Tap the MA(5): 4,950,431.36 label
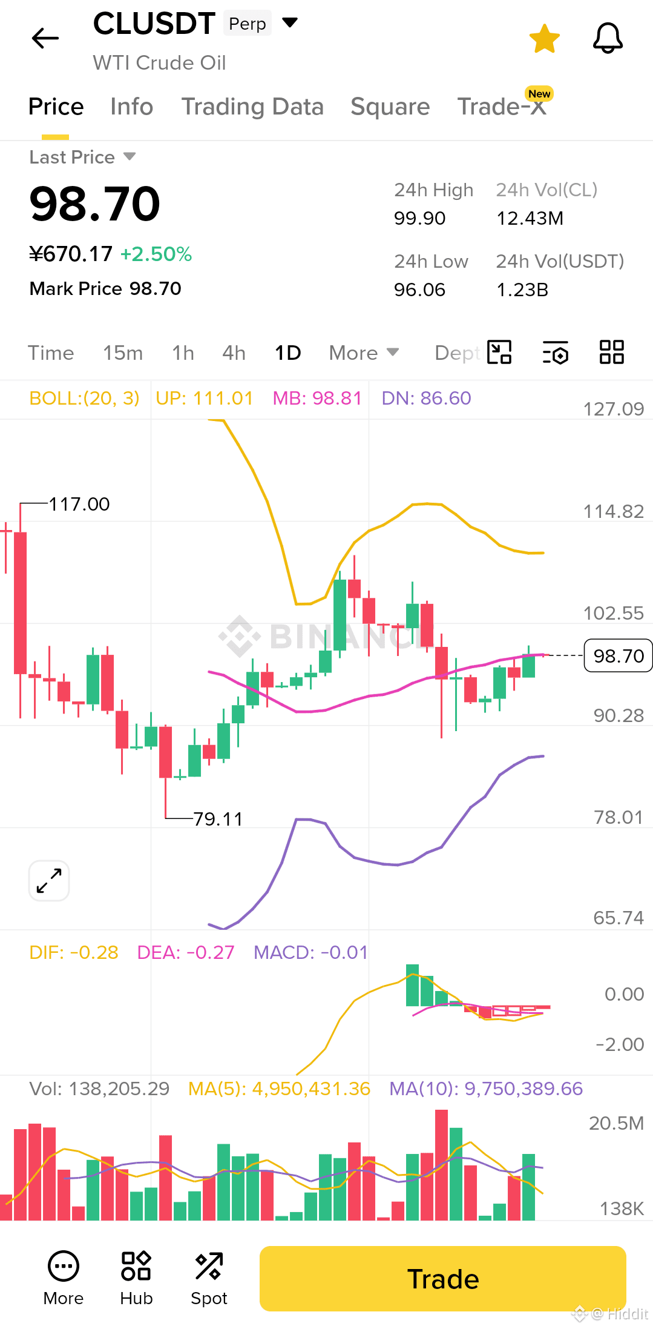Screen dimensions: 653x1329 click(280, 1089)
